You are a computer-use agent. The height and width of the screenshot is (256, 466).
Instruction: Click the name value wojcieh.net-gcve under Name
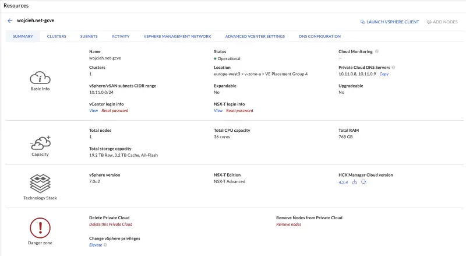click(105, 58)
